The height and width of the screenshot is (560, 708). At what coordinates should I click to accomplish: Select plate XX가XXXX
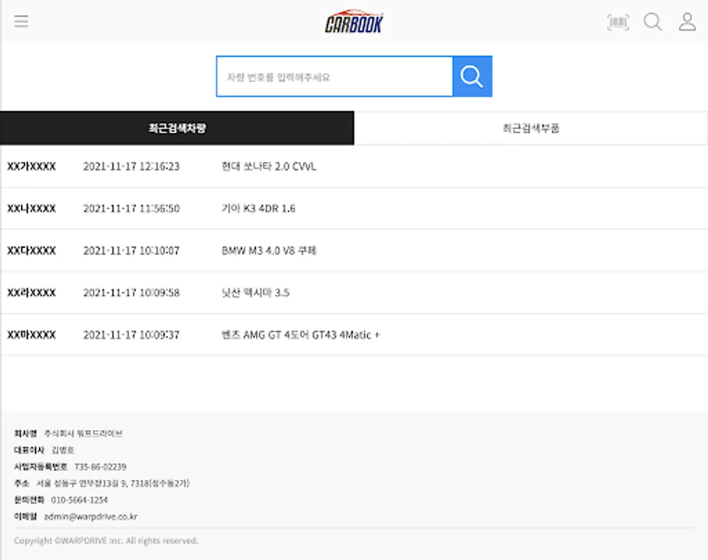coord(32,167)
